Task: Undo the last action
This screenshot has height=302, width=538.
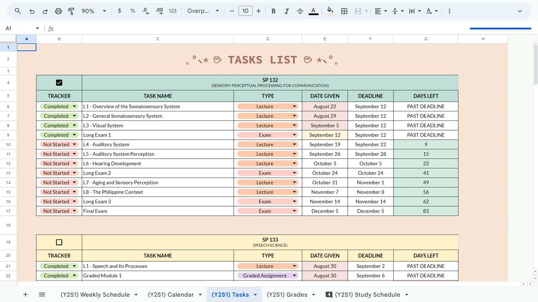Action: click(32, 11)
